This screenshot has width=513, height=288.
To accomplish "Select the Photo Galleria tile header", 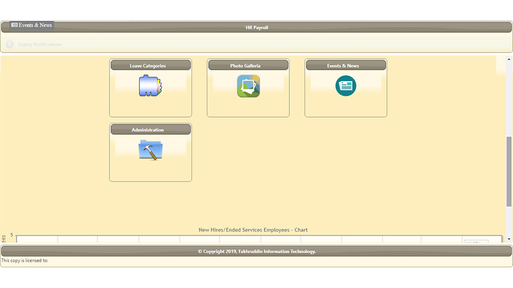I will click(x=248, y=66).
